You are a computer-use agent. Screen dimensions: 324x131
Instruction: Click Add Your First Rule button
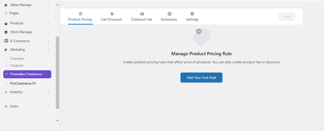pos(201,78)
